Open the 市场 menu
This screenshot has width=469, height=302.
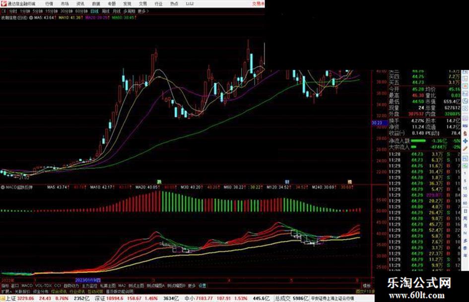[x=65, y=4]
